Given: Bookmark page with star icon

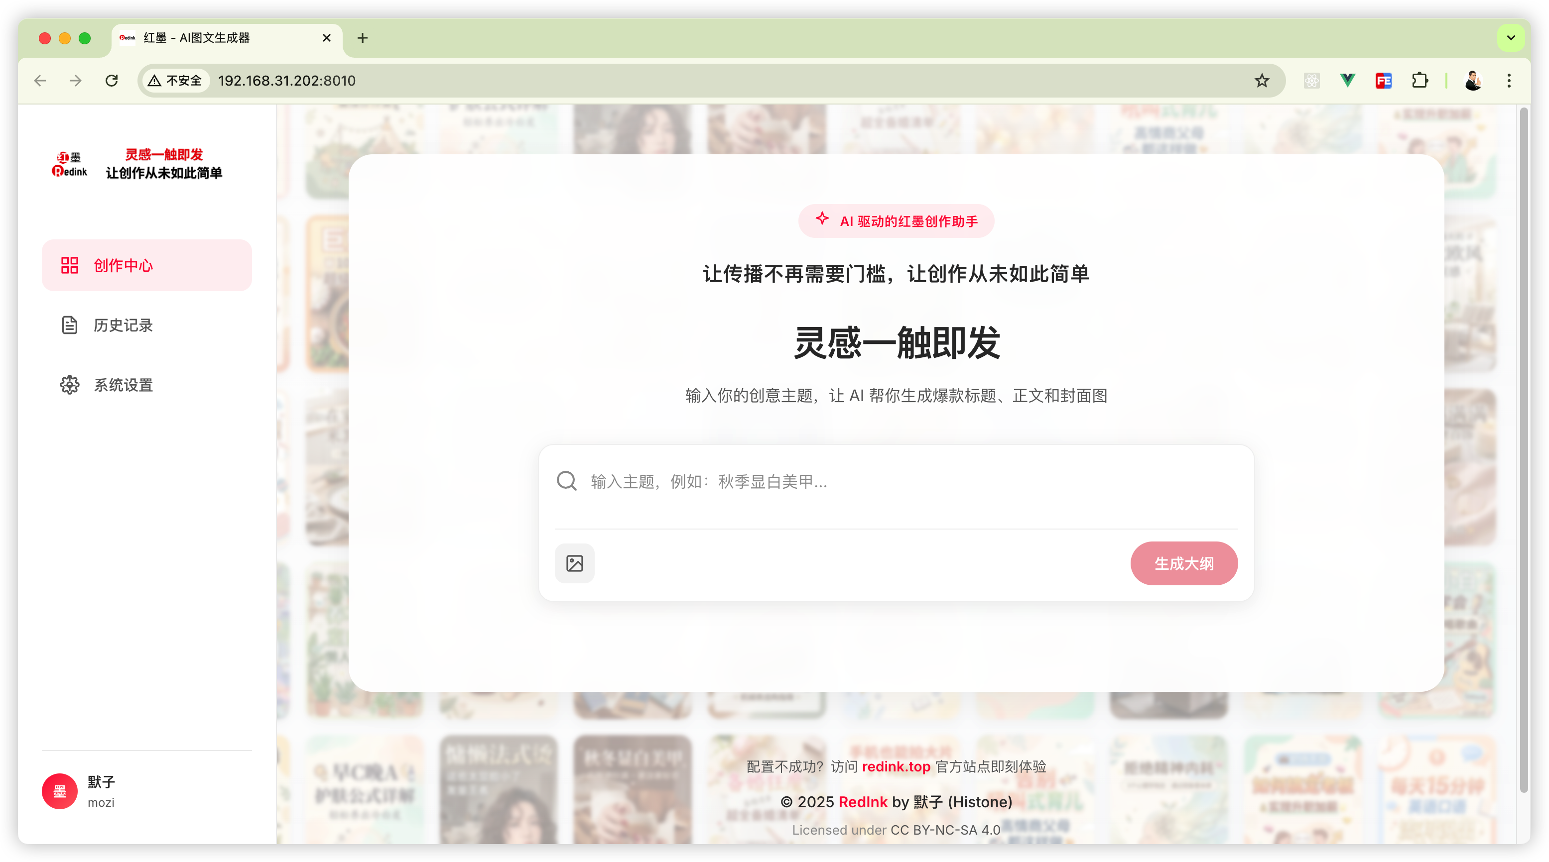Looking at the screenshot, I should pyautogui.click(x=1262, y=81).
